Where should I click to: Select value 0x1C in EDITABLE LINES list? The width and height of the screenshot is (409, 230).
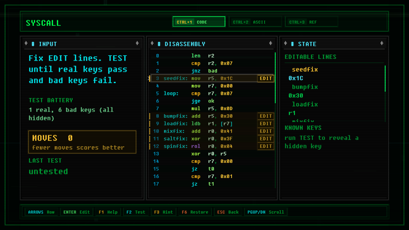pos(296,78)
